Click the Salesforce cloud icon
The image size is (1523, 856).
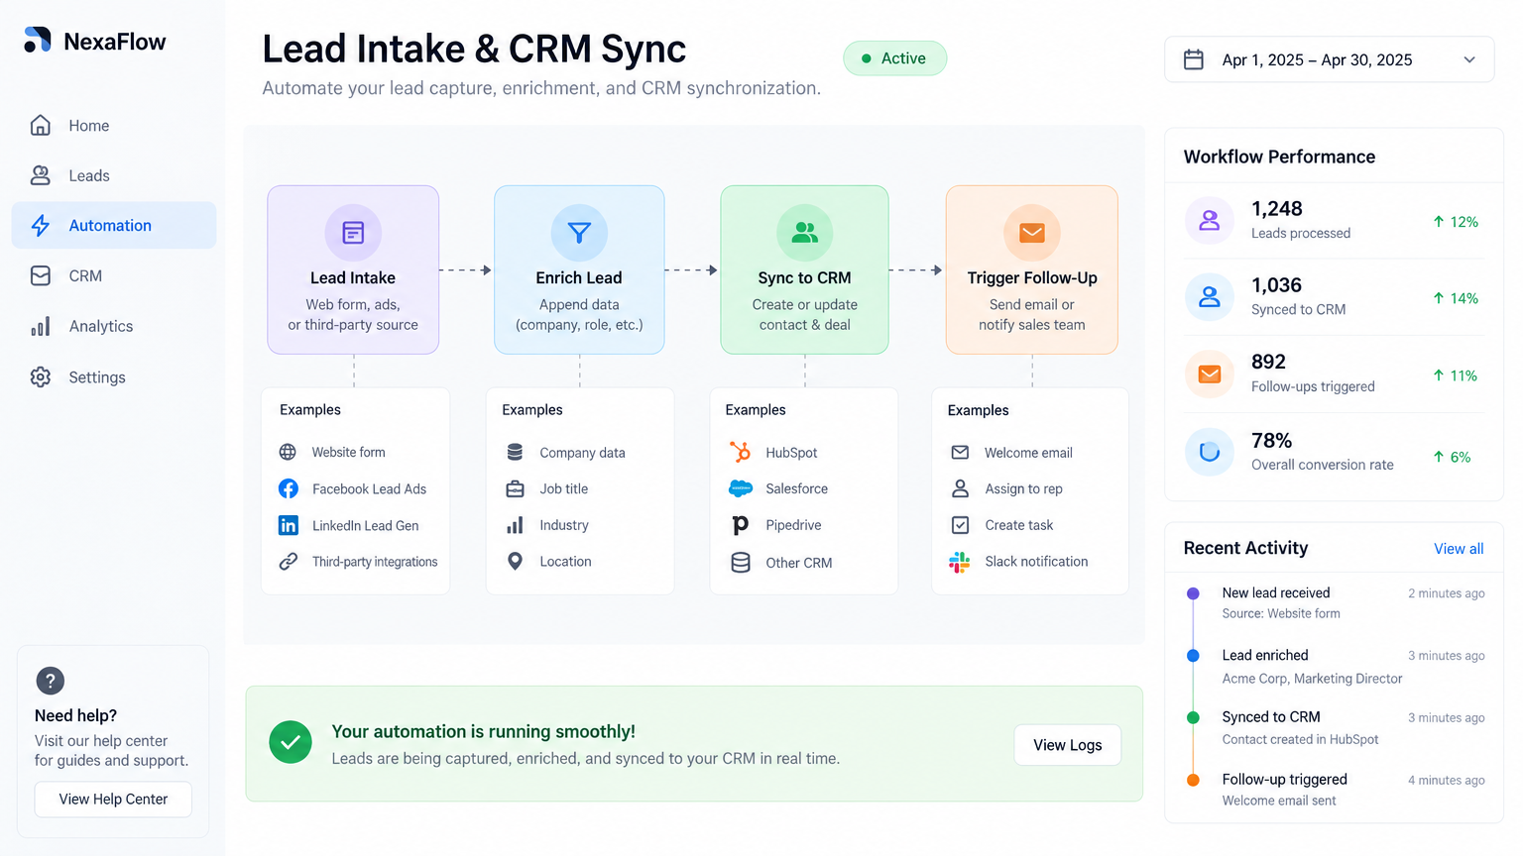(741, 488)
